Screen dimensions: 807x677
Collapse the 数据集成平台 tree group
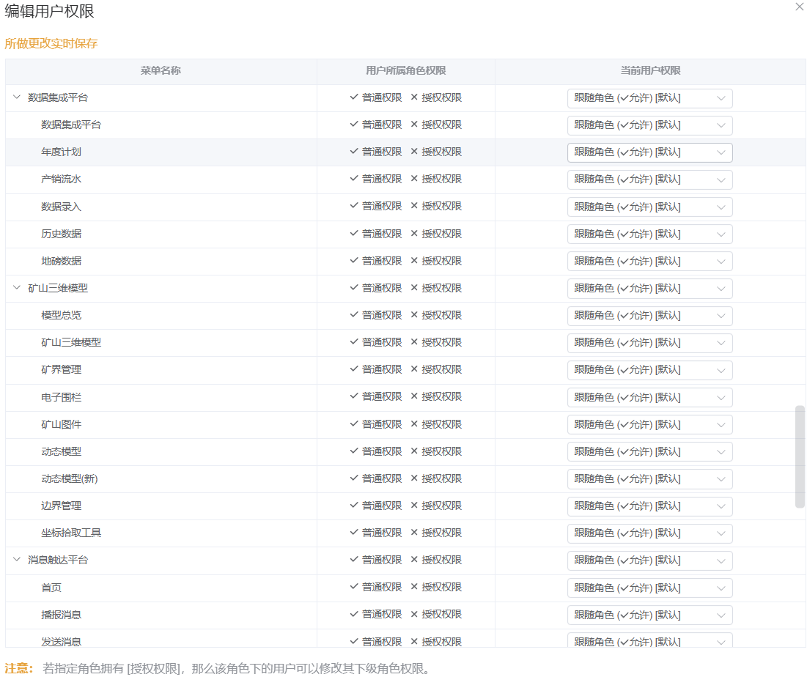point(17,97)
